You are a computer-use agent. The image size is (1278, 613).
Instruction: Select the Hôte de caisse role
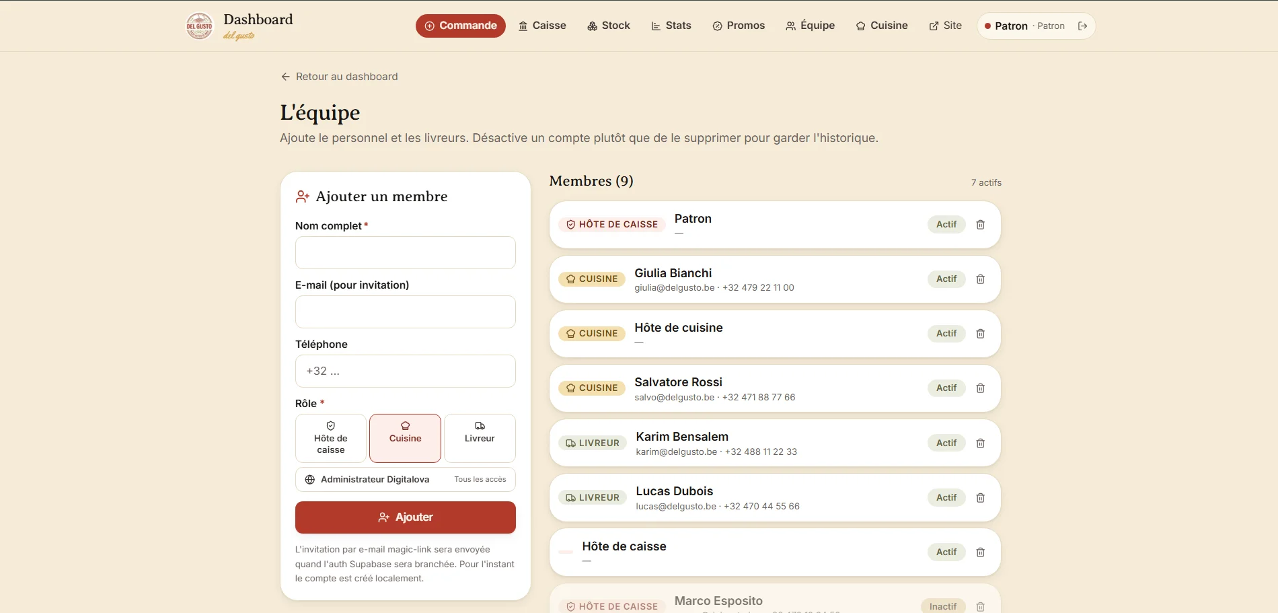[x=331, y=438]
